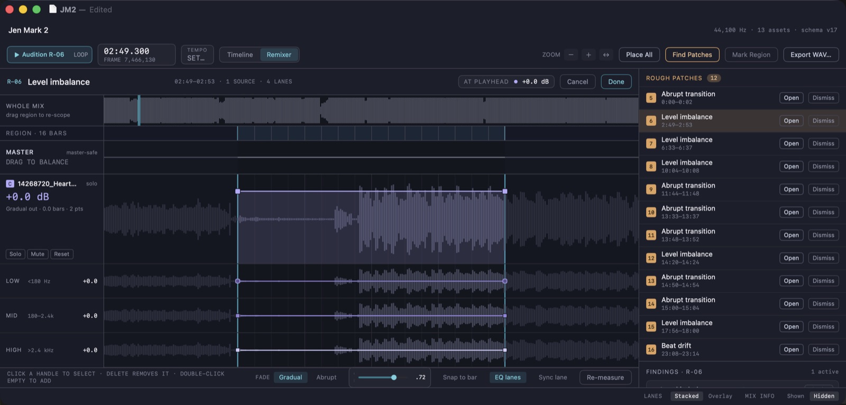Switch to the Timeline tab
This screenshot has width=846, height=405.
(240, 54)
